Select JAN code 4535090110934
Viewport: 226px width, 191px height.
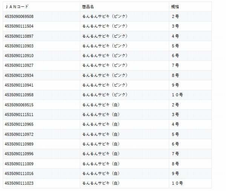point(19,75)
